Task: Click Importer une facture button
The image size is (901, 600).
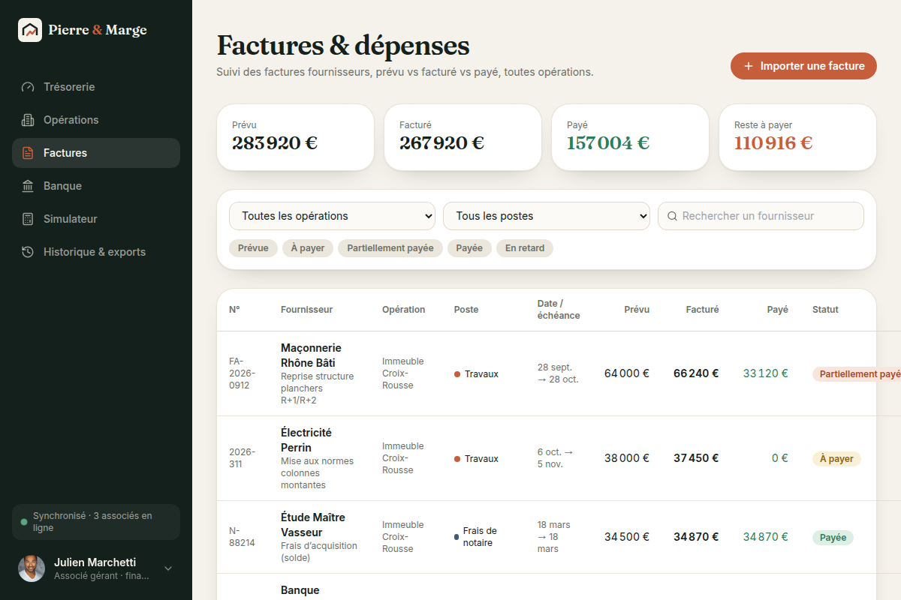Action: 803,66
